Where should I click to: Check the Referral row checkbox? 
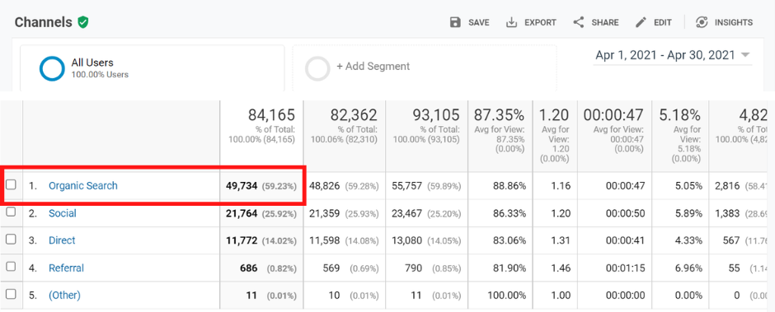tap(11, 267)
